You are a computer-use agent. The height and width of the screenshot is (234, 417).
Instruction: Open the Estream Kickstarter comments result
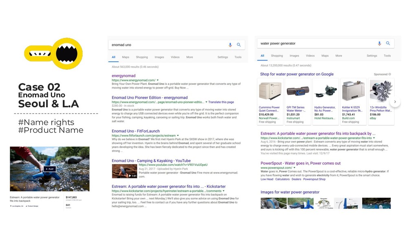[x=169, y=186]
